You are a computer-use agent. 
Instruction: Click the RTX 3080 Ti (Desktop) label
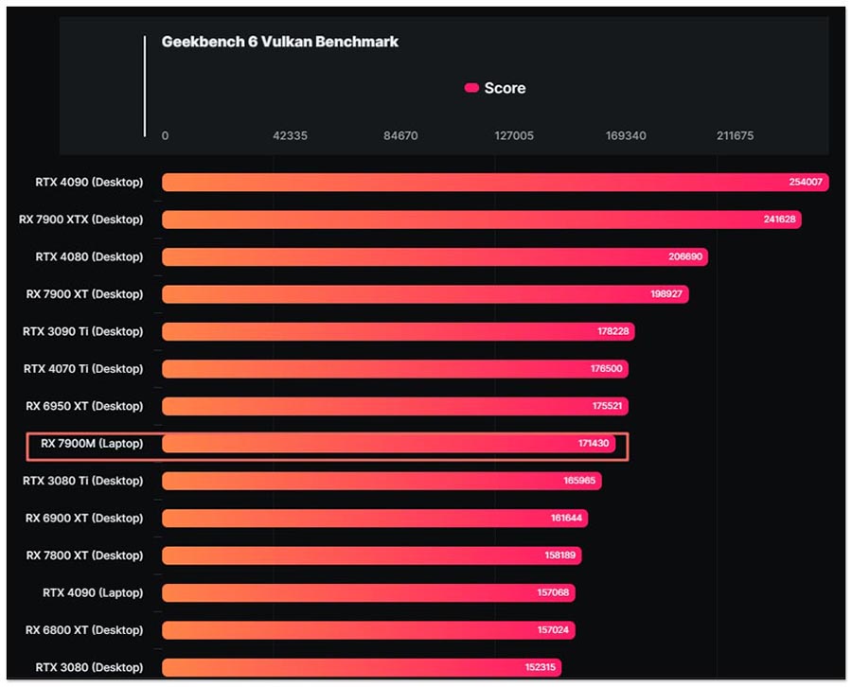coord(83,481)
